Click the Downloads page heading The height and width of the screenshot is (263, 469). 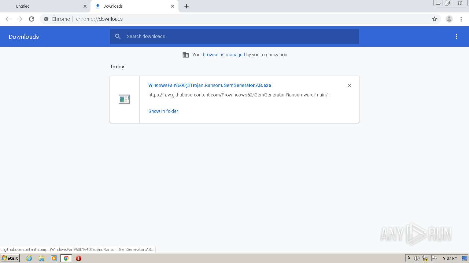[x=24, y=37]
